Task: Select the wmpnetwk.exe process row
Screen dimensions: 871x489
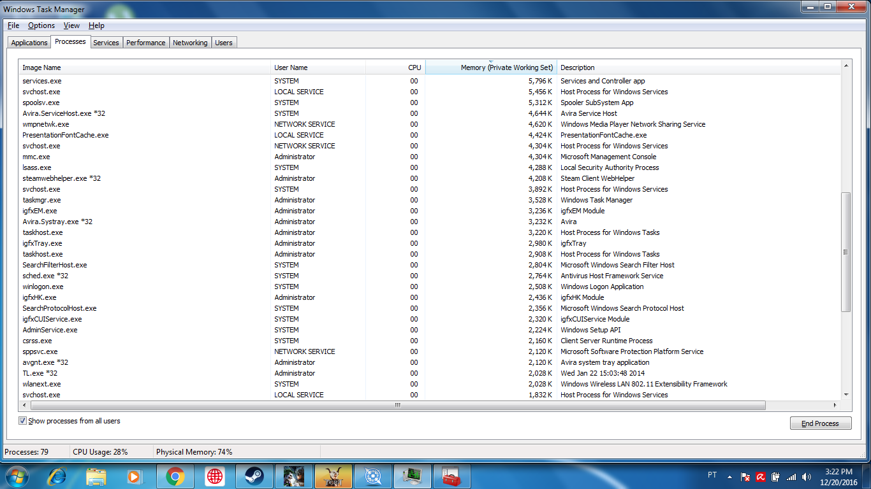Action: click(430, 124)
